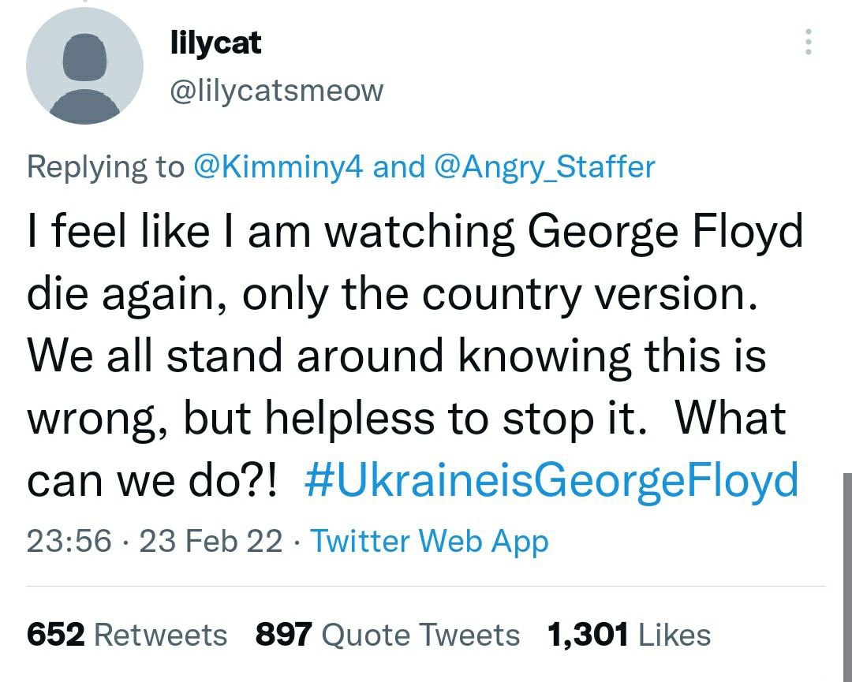Click the 'Replying to' label
Screen dimensions: 852x682
pos(106,166)
